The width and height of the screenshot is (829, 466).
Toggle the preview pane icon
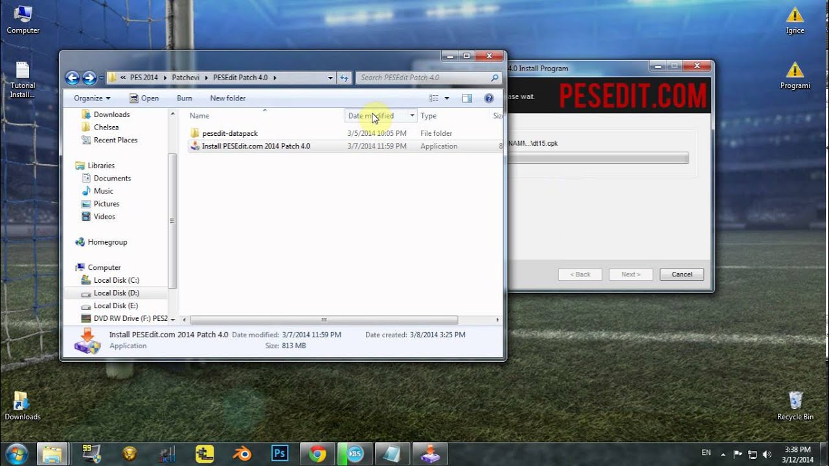[467, 98]
